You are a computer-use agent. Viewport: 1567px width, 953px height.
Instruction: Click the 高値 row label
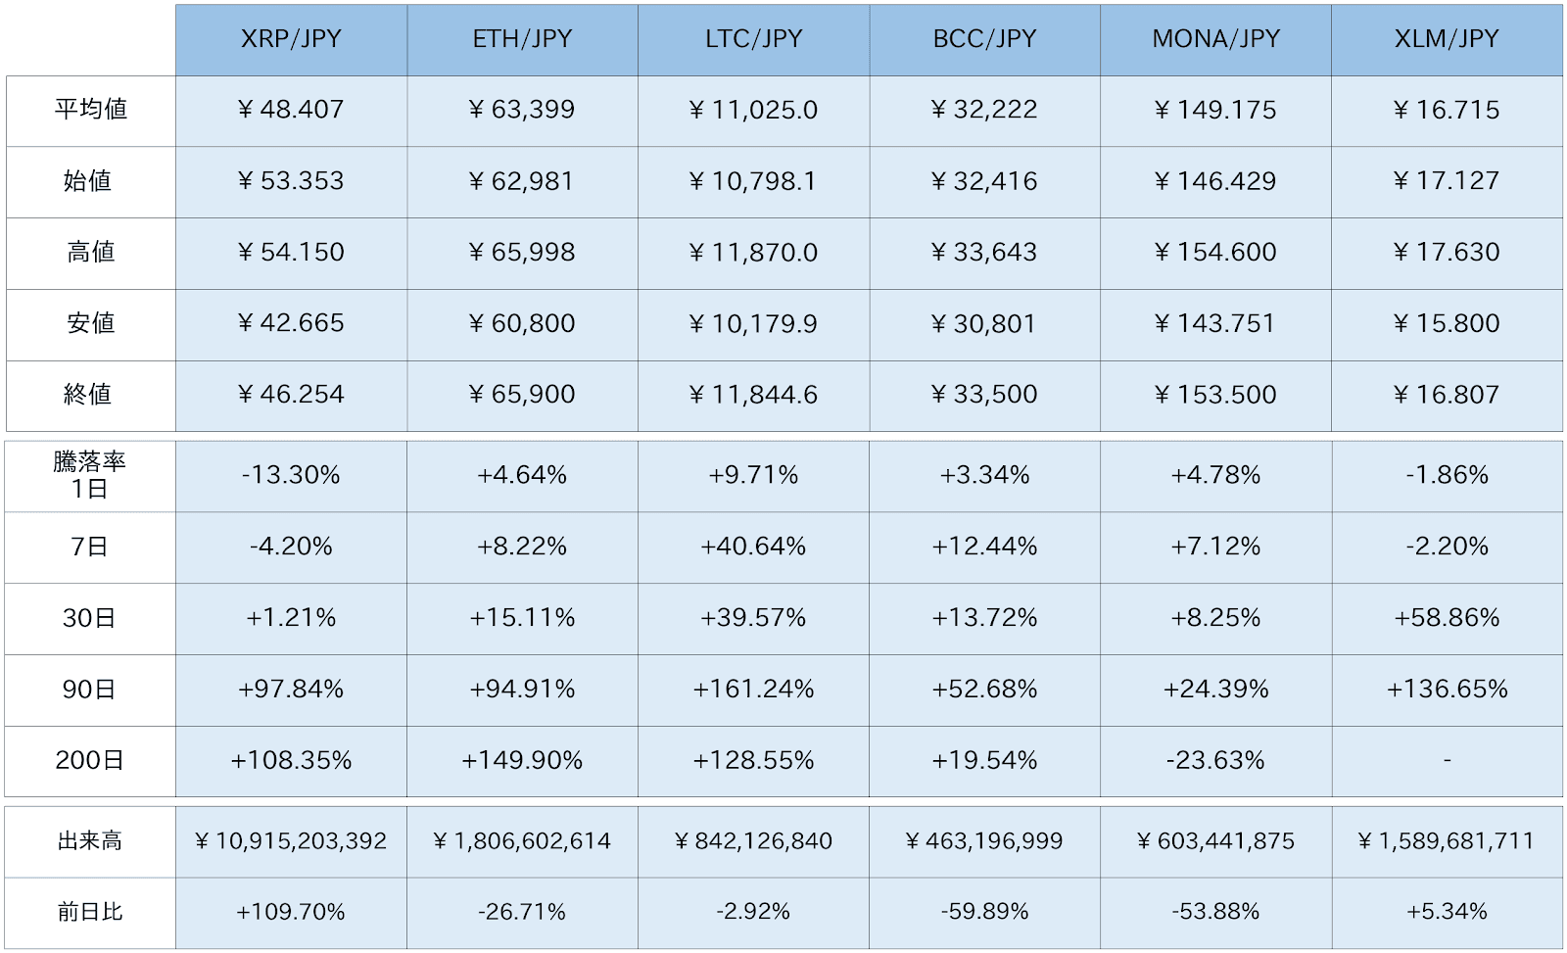pos(90,253)
